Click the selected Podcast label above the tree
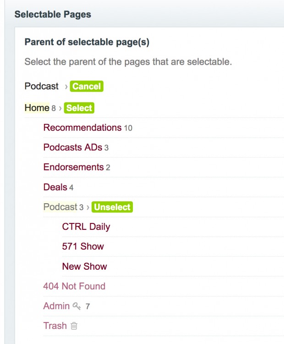This screenshot has width=284, height=344. tap(42, 86)
